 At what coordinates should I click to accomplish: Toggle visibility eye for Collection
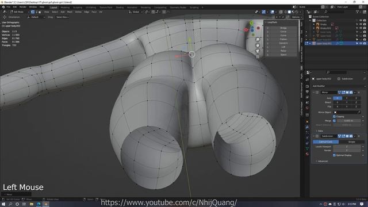361,21
